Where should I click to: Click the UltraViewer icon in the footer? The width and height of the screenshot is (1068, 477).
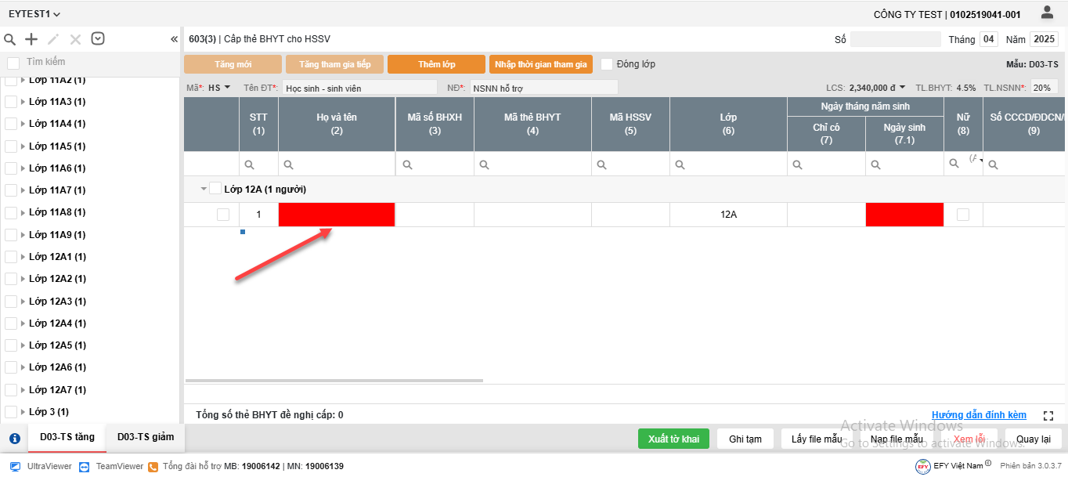[x=16, y=466]
